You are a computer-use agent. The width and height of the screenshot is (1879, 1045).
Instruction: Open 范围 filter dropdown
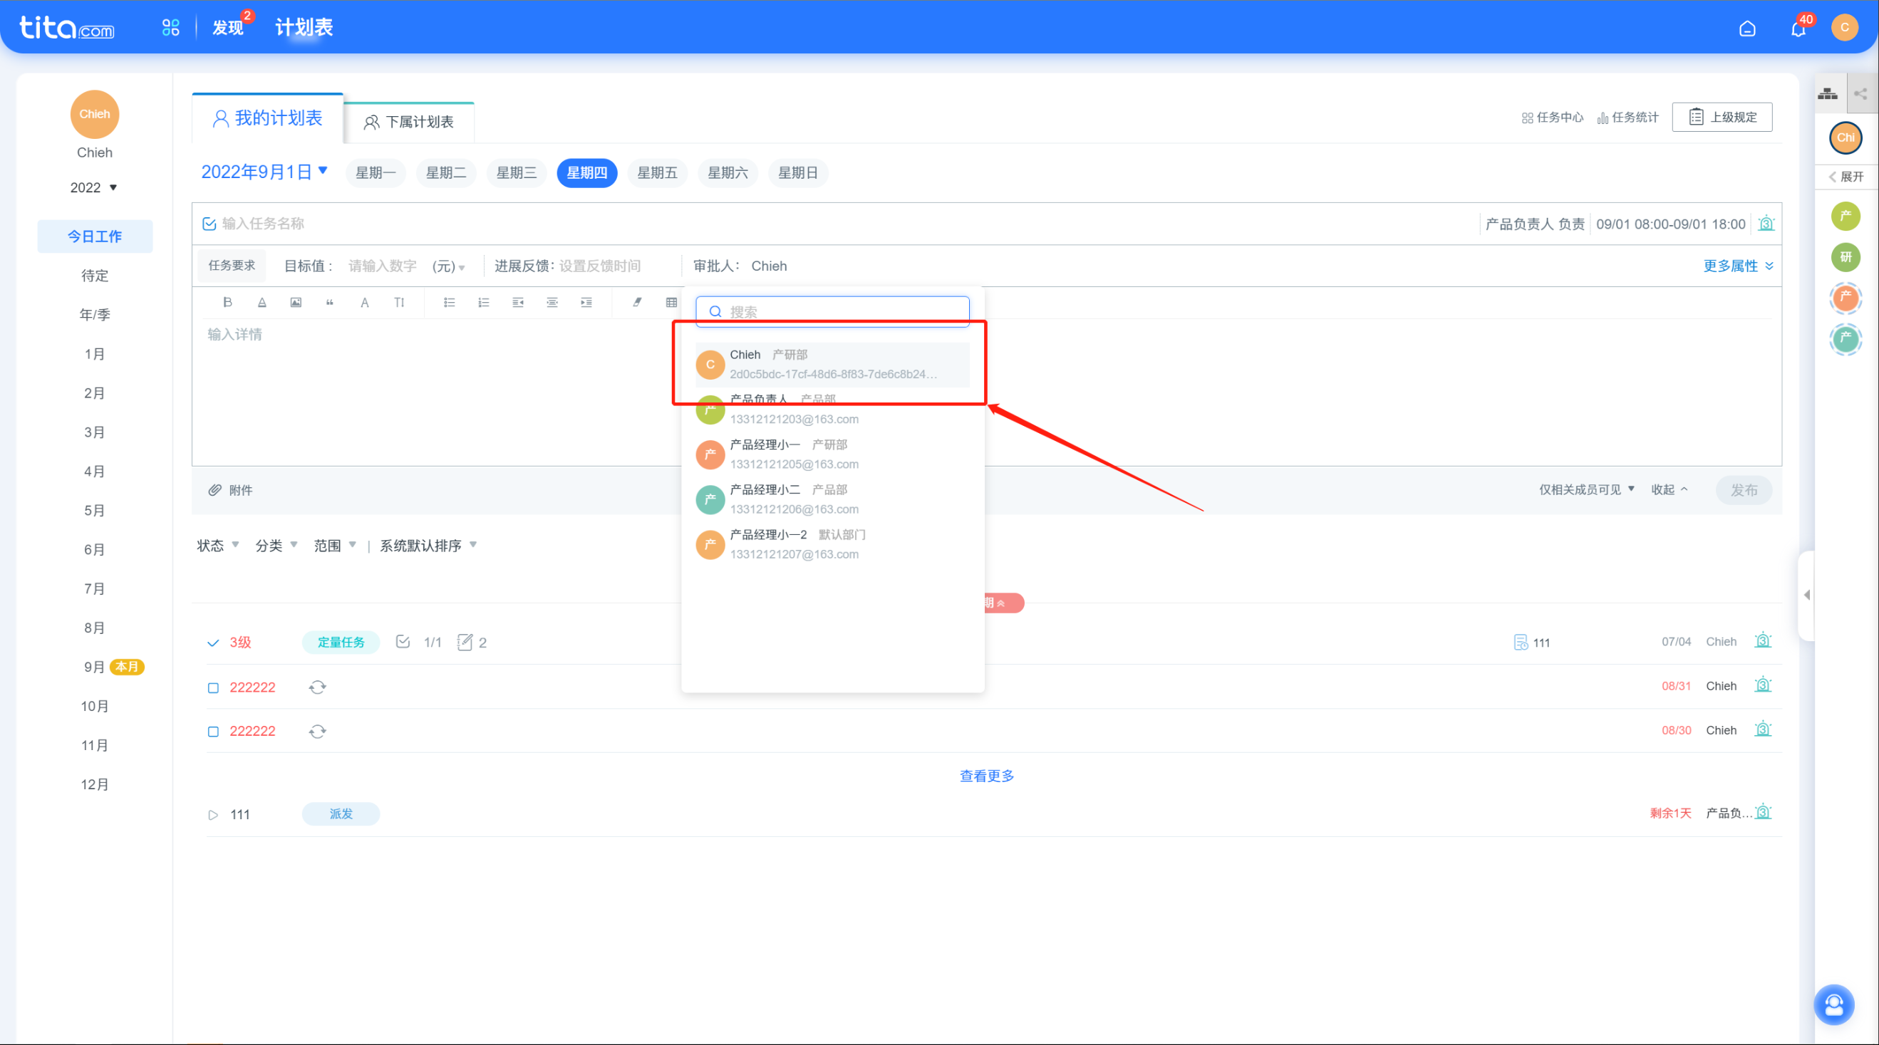point(335,546)
